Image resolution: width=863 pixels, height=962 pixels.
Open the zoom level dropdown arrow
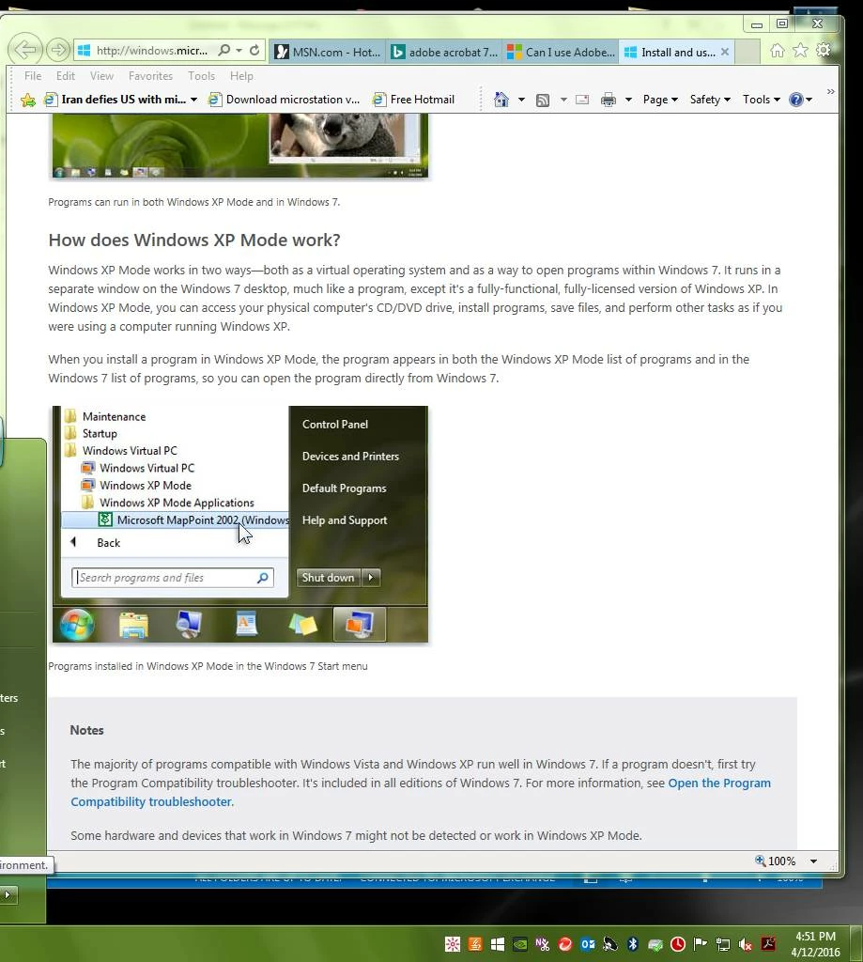(x=813, y=861)
